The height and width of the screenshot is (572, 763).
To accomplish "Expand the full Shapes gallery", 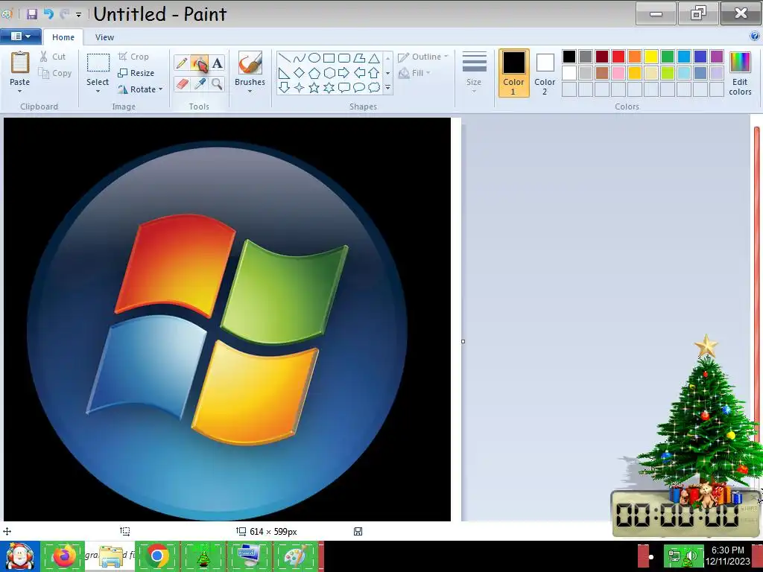I will click(387, 88).
